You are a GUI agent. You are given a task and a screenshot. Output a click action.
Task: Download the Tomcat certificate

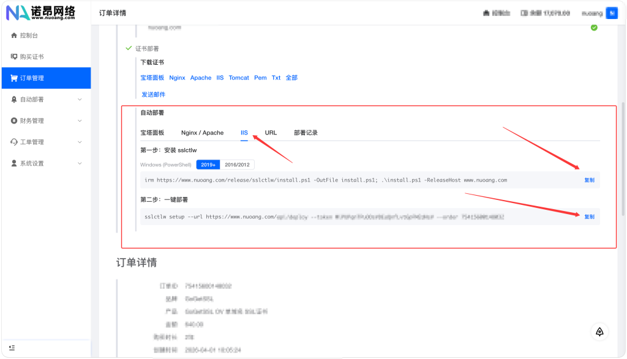click(x=239, y=78)
